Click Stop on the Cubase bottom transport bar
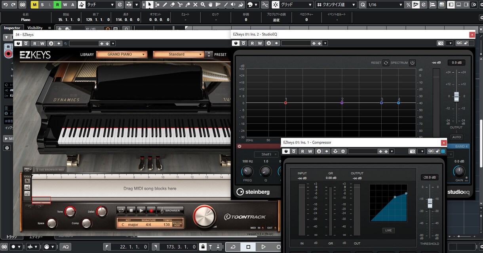Viewport: 483px width, 253px height. (x=248, y=247)
